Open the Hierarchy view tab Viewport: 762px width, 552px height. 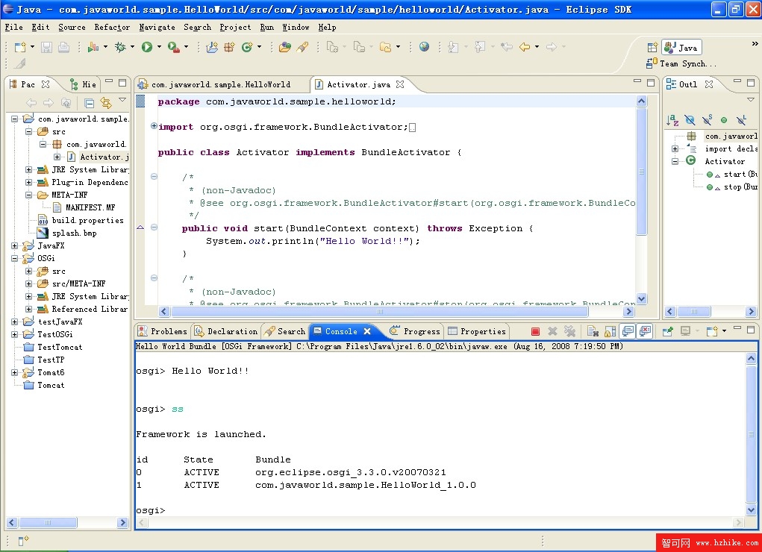coord(84,84)
